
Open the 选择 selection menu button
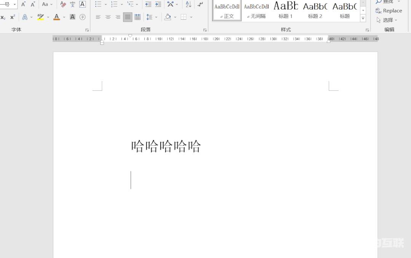click(387, 20)
